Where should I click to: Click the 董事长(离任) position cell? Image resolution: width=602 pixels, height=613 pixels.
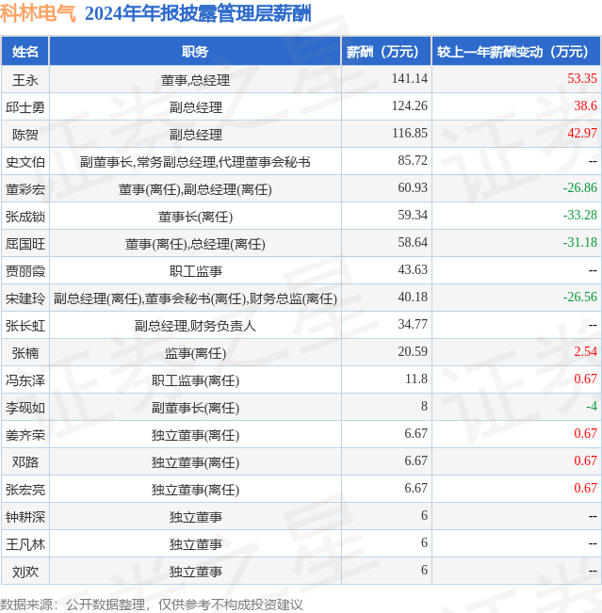pos(195,217)
